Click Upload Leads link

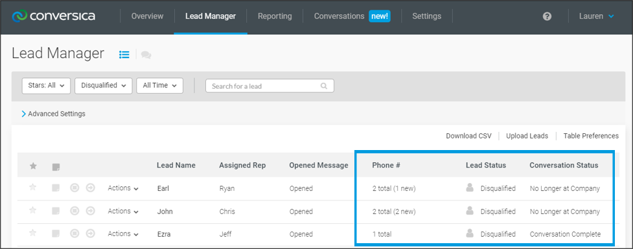(527, 136)
